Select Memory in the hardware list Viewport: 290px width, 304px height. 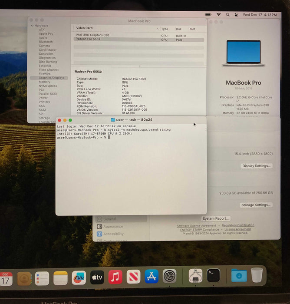coord(45,82)
